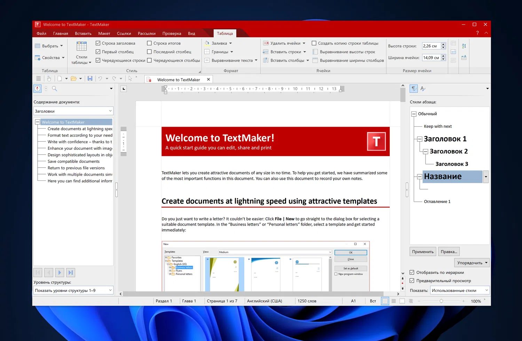Click the sort table A-Z icon
Screen dimensions: 522x341
point(464,46)
